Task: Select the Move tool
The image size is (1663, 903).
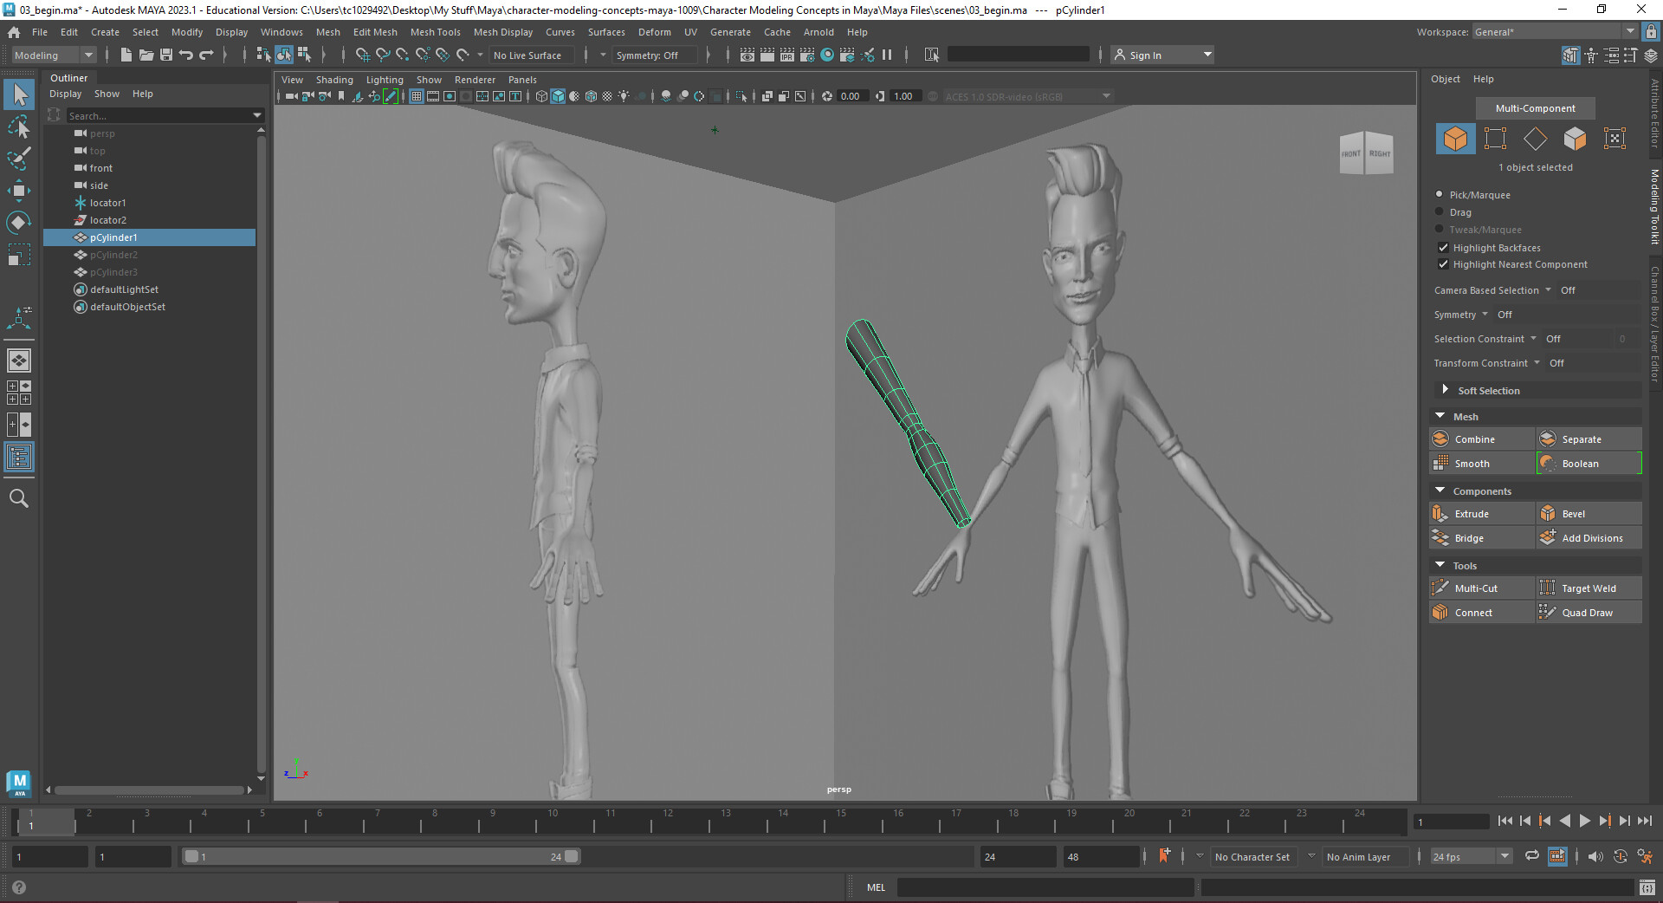Action: point(19,191)
